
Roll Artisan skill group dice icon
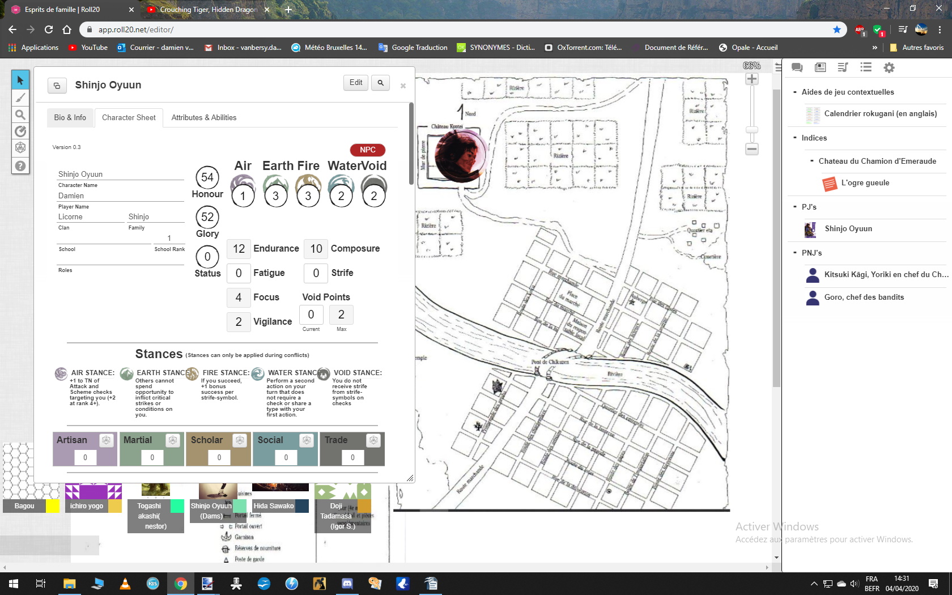coord(106,440)
